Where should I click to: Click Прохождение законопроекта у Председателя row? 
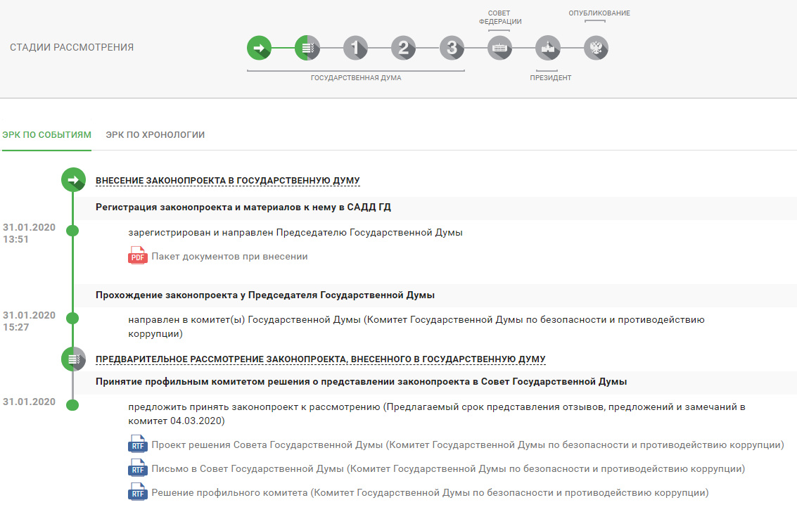(436, 295)
